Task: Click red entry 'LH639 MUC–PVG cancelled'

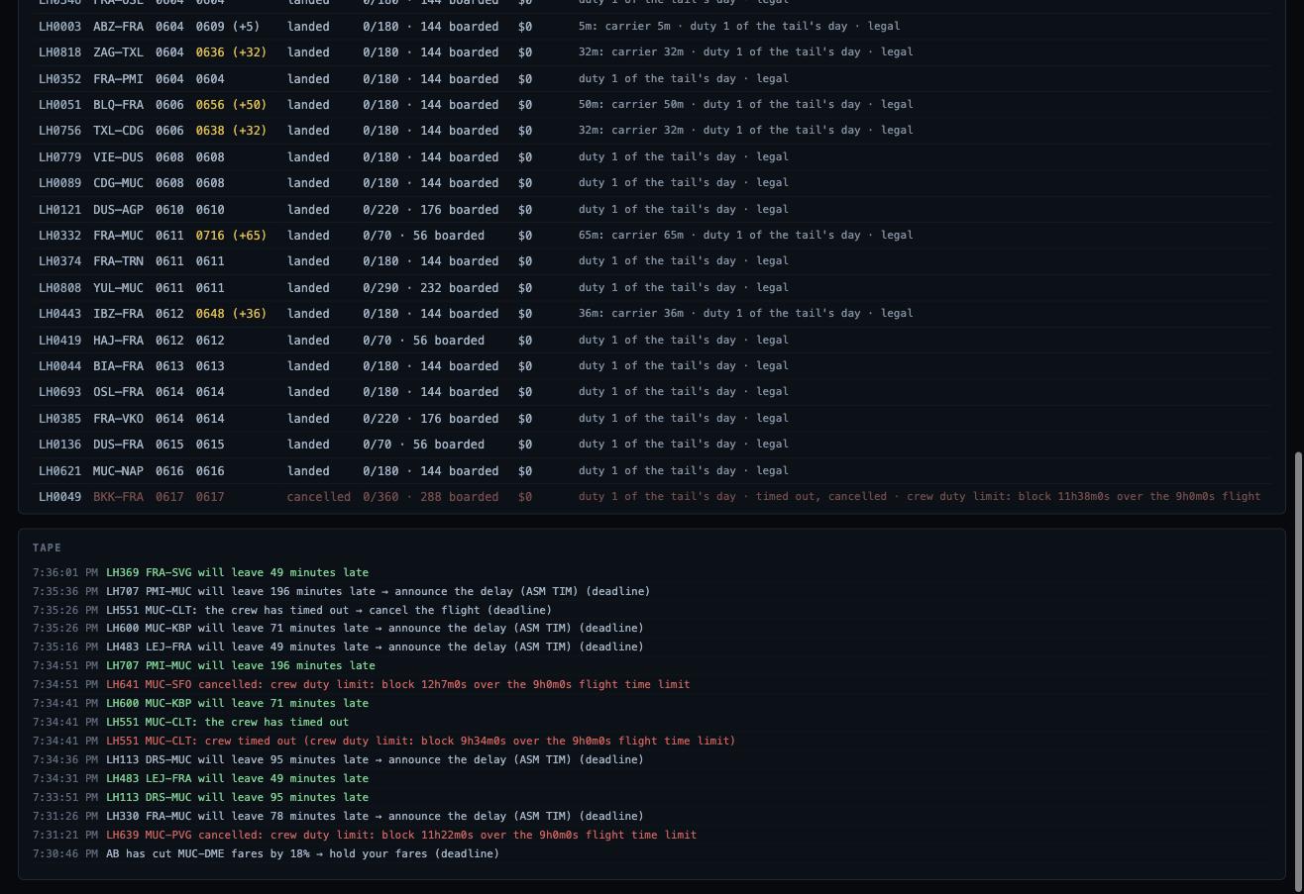Action: [401, 835]
